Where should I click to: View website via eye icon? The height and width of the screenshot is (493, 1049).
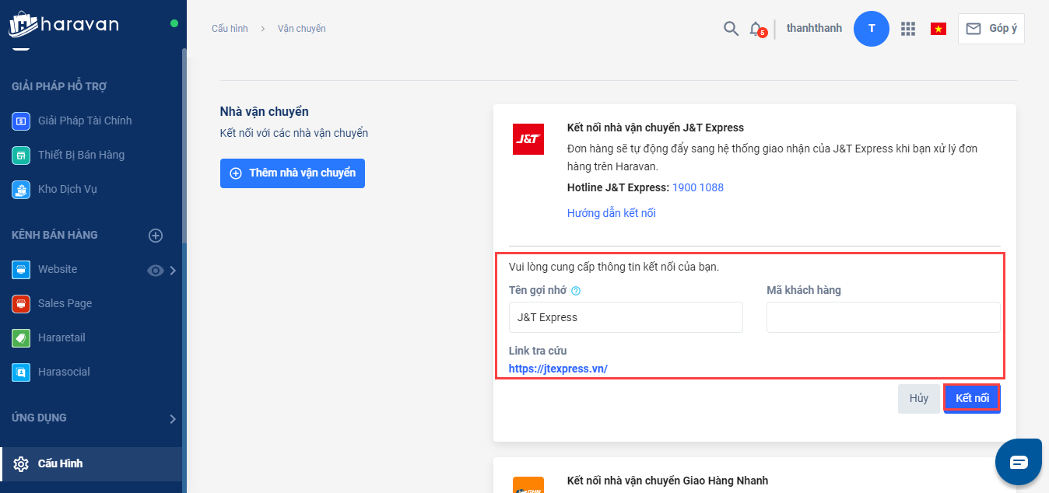[156, 270]
